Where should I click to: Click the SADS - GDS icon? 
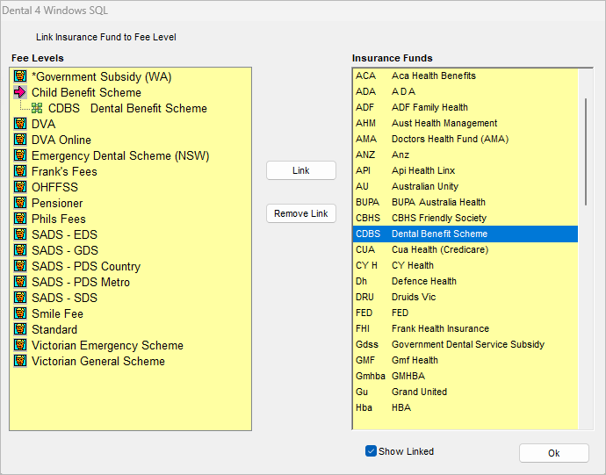pos(20,250)
